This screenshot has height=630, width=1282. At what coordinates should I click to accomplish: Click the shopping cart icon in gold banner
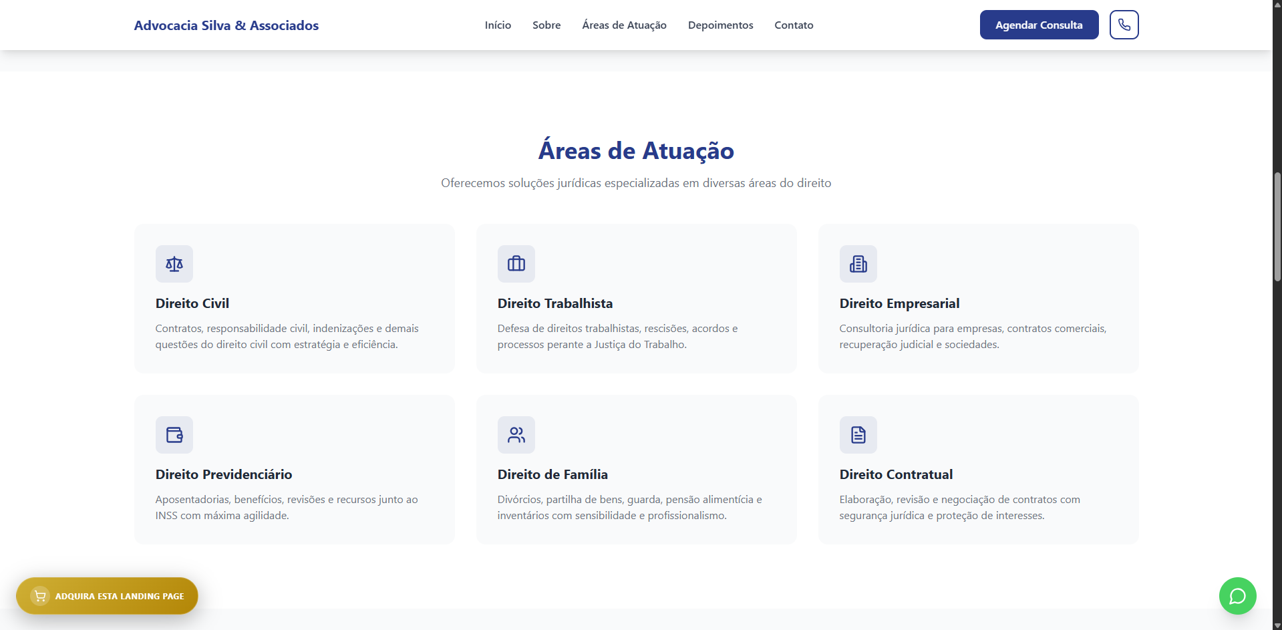point(40,596)
